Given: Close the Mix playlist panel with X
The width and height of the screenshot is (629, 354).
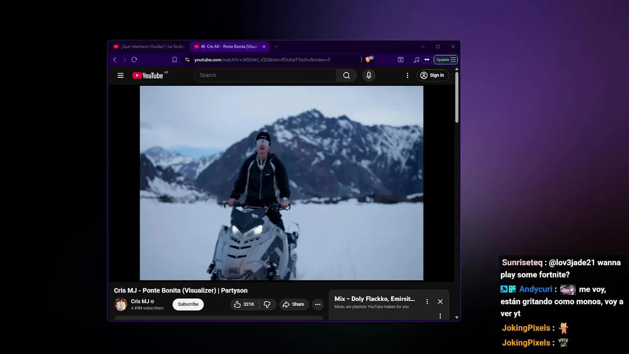Looking at the screenshot, I should pos(440,301).
